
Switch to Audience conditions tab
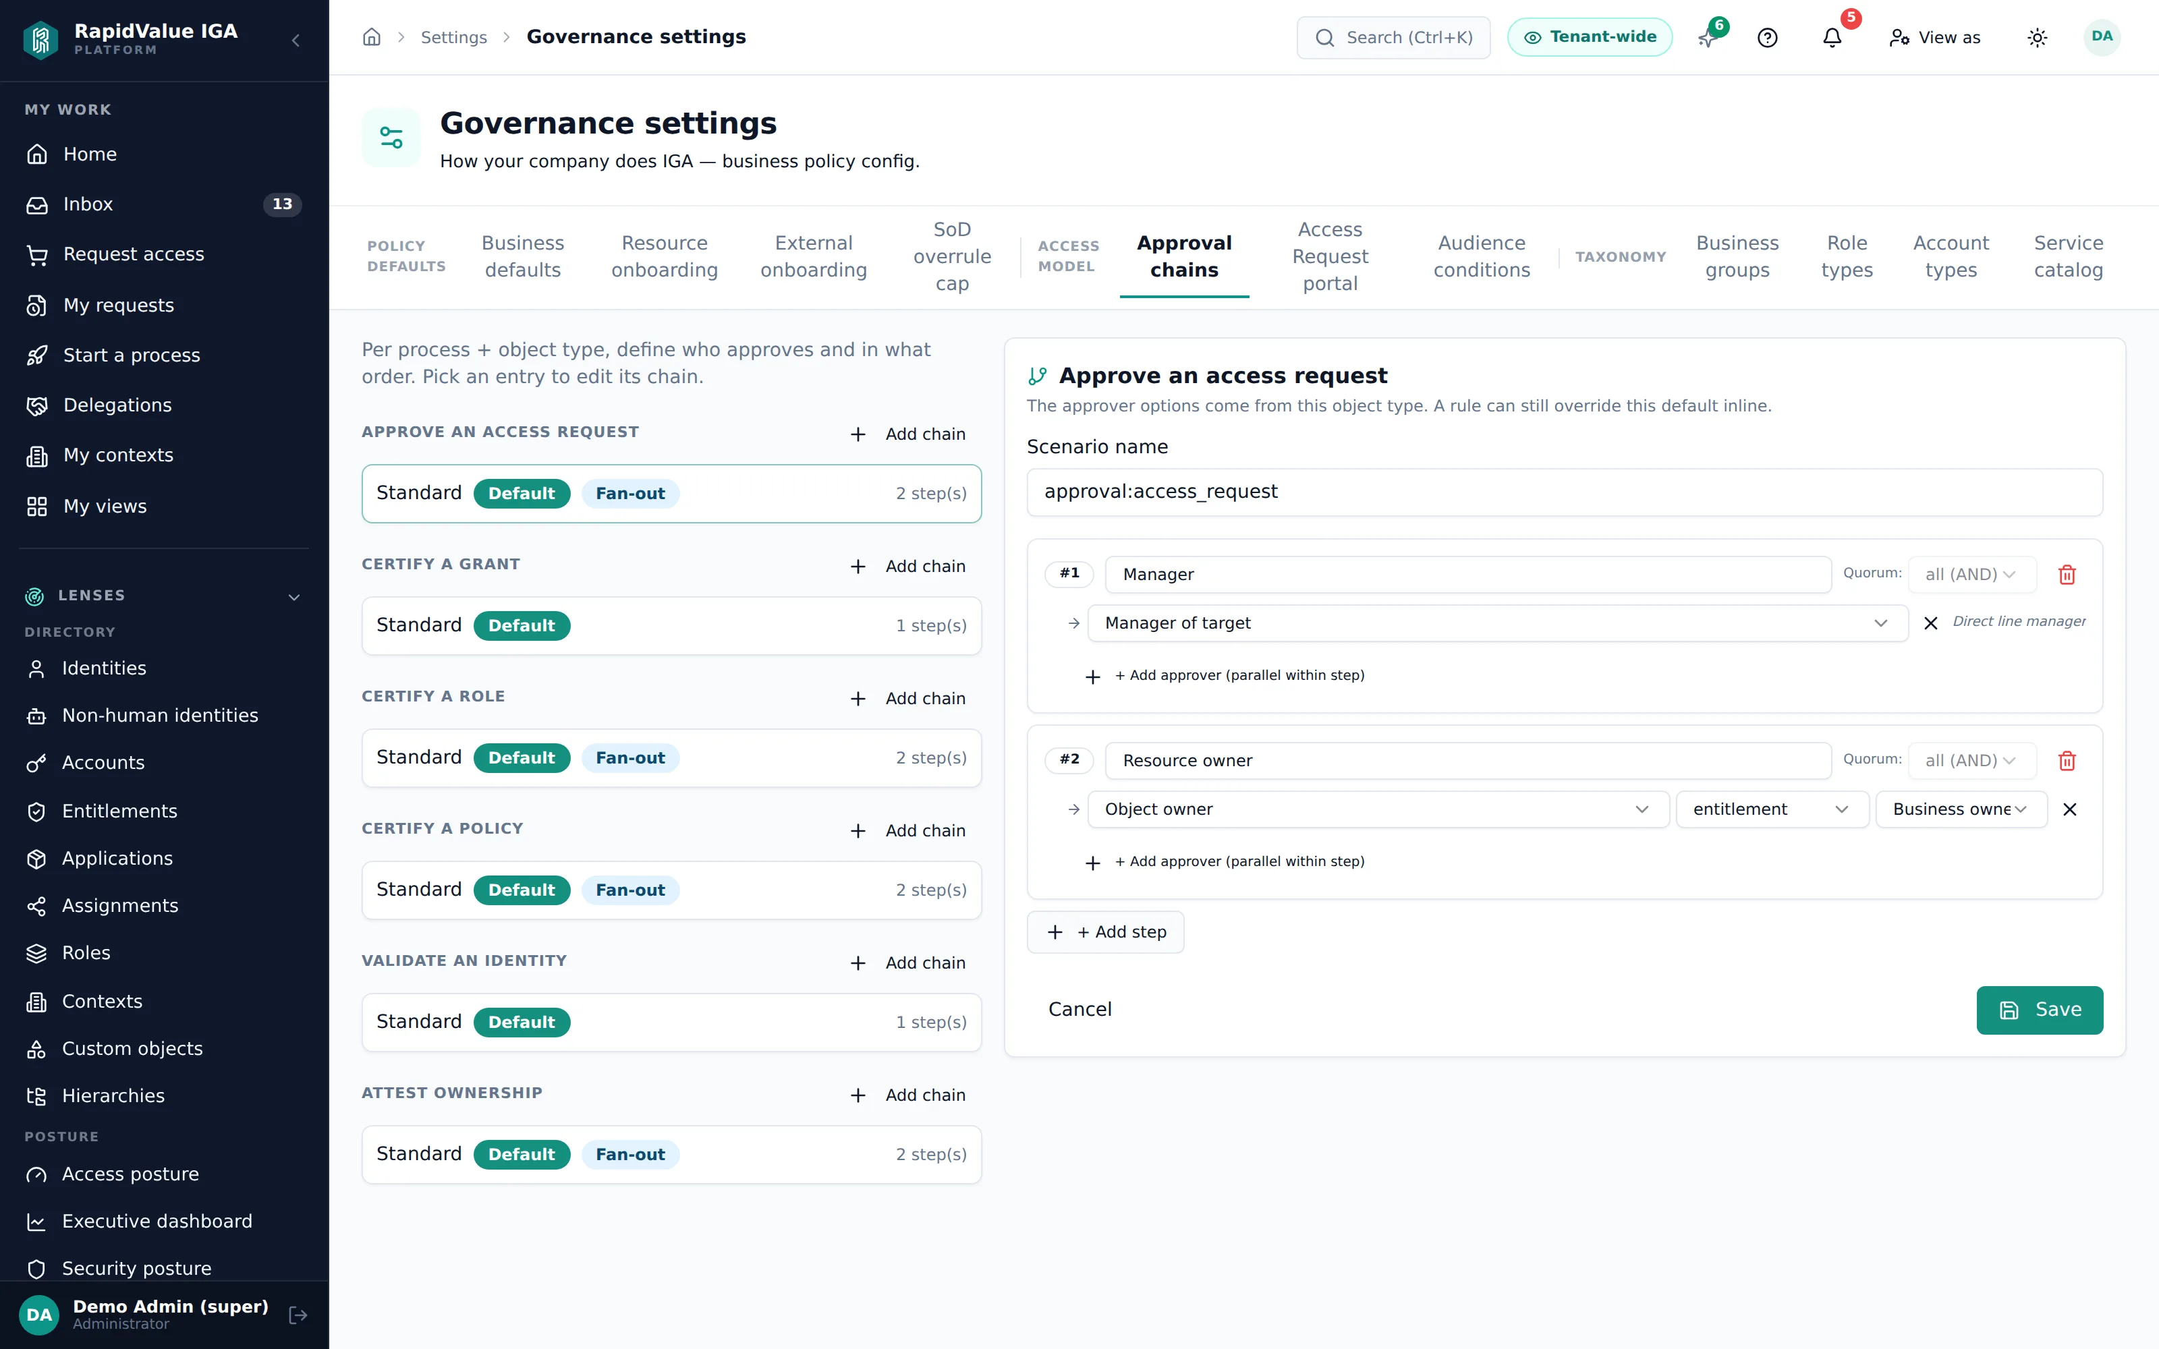coord(1482,257)
